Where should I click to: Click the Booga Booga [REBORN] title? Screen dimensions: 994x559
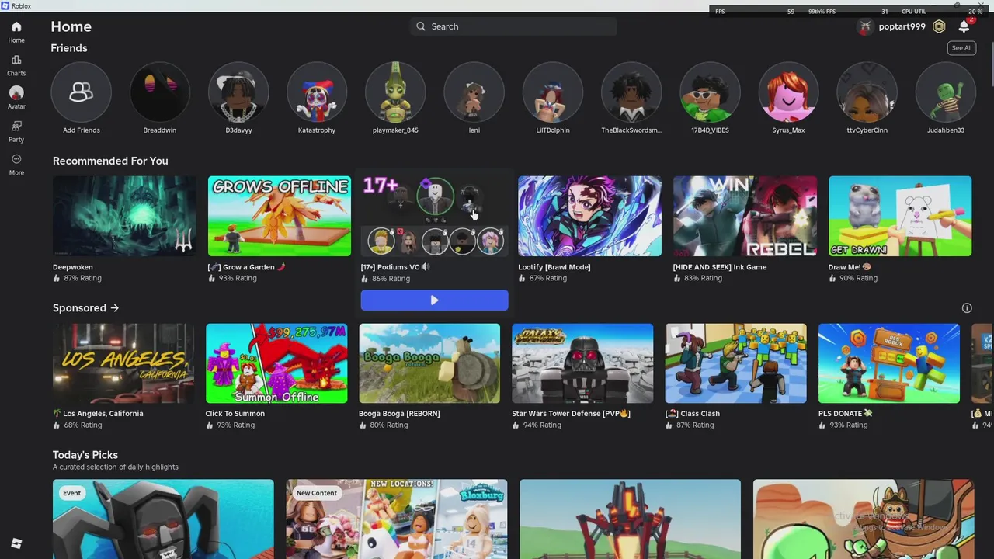(399, 414)
